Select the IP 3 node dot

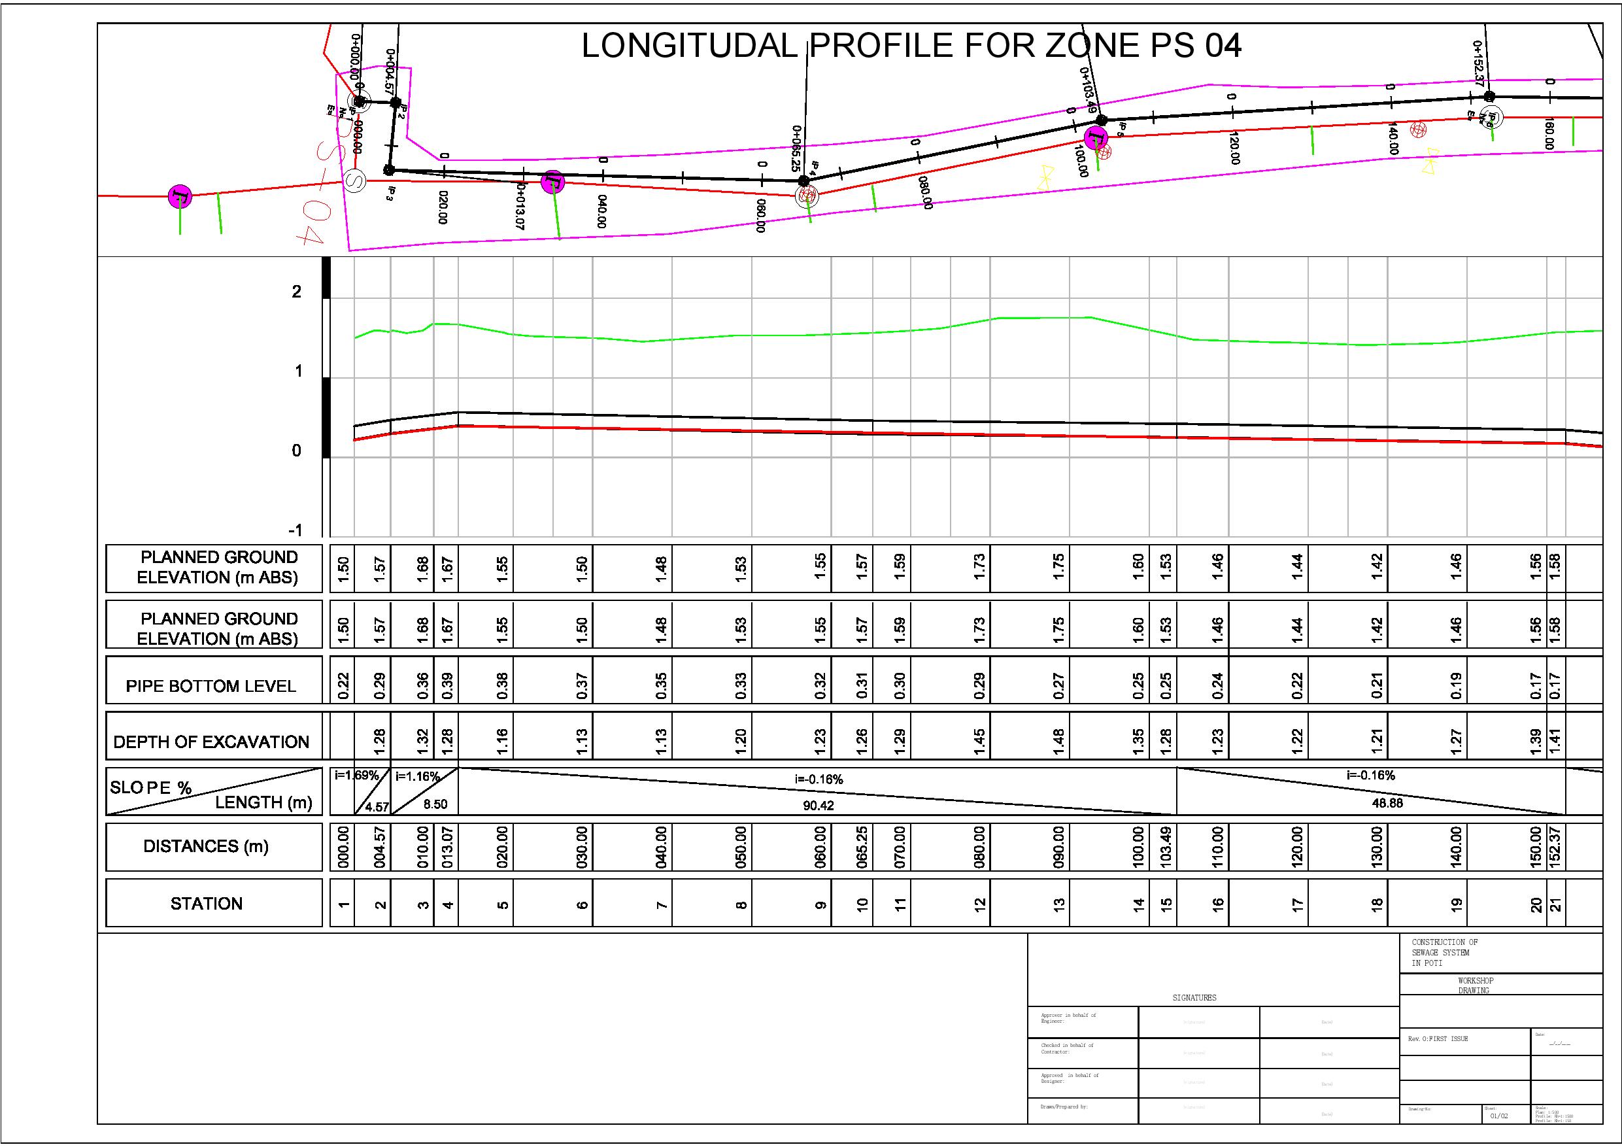[x=388, y=170]
